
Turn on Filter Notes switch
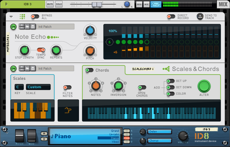click(x=67, y=87)
